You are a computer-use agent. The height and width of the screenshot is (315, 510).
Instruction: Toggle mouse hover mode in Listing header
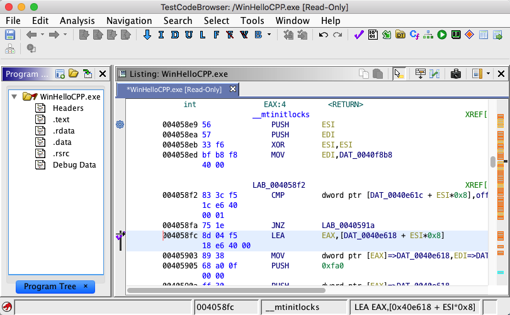click(x=399, y=74)
